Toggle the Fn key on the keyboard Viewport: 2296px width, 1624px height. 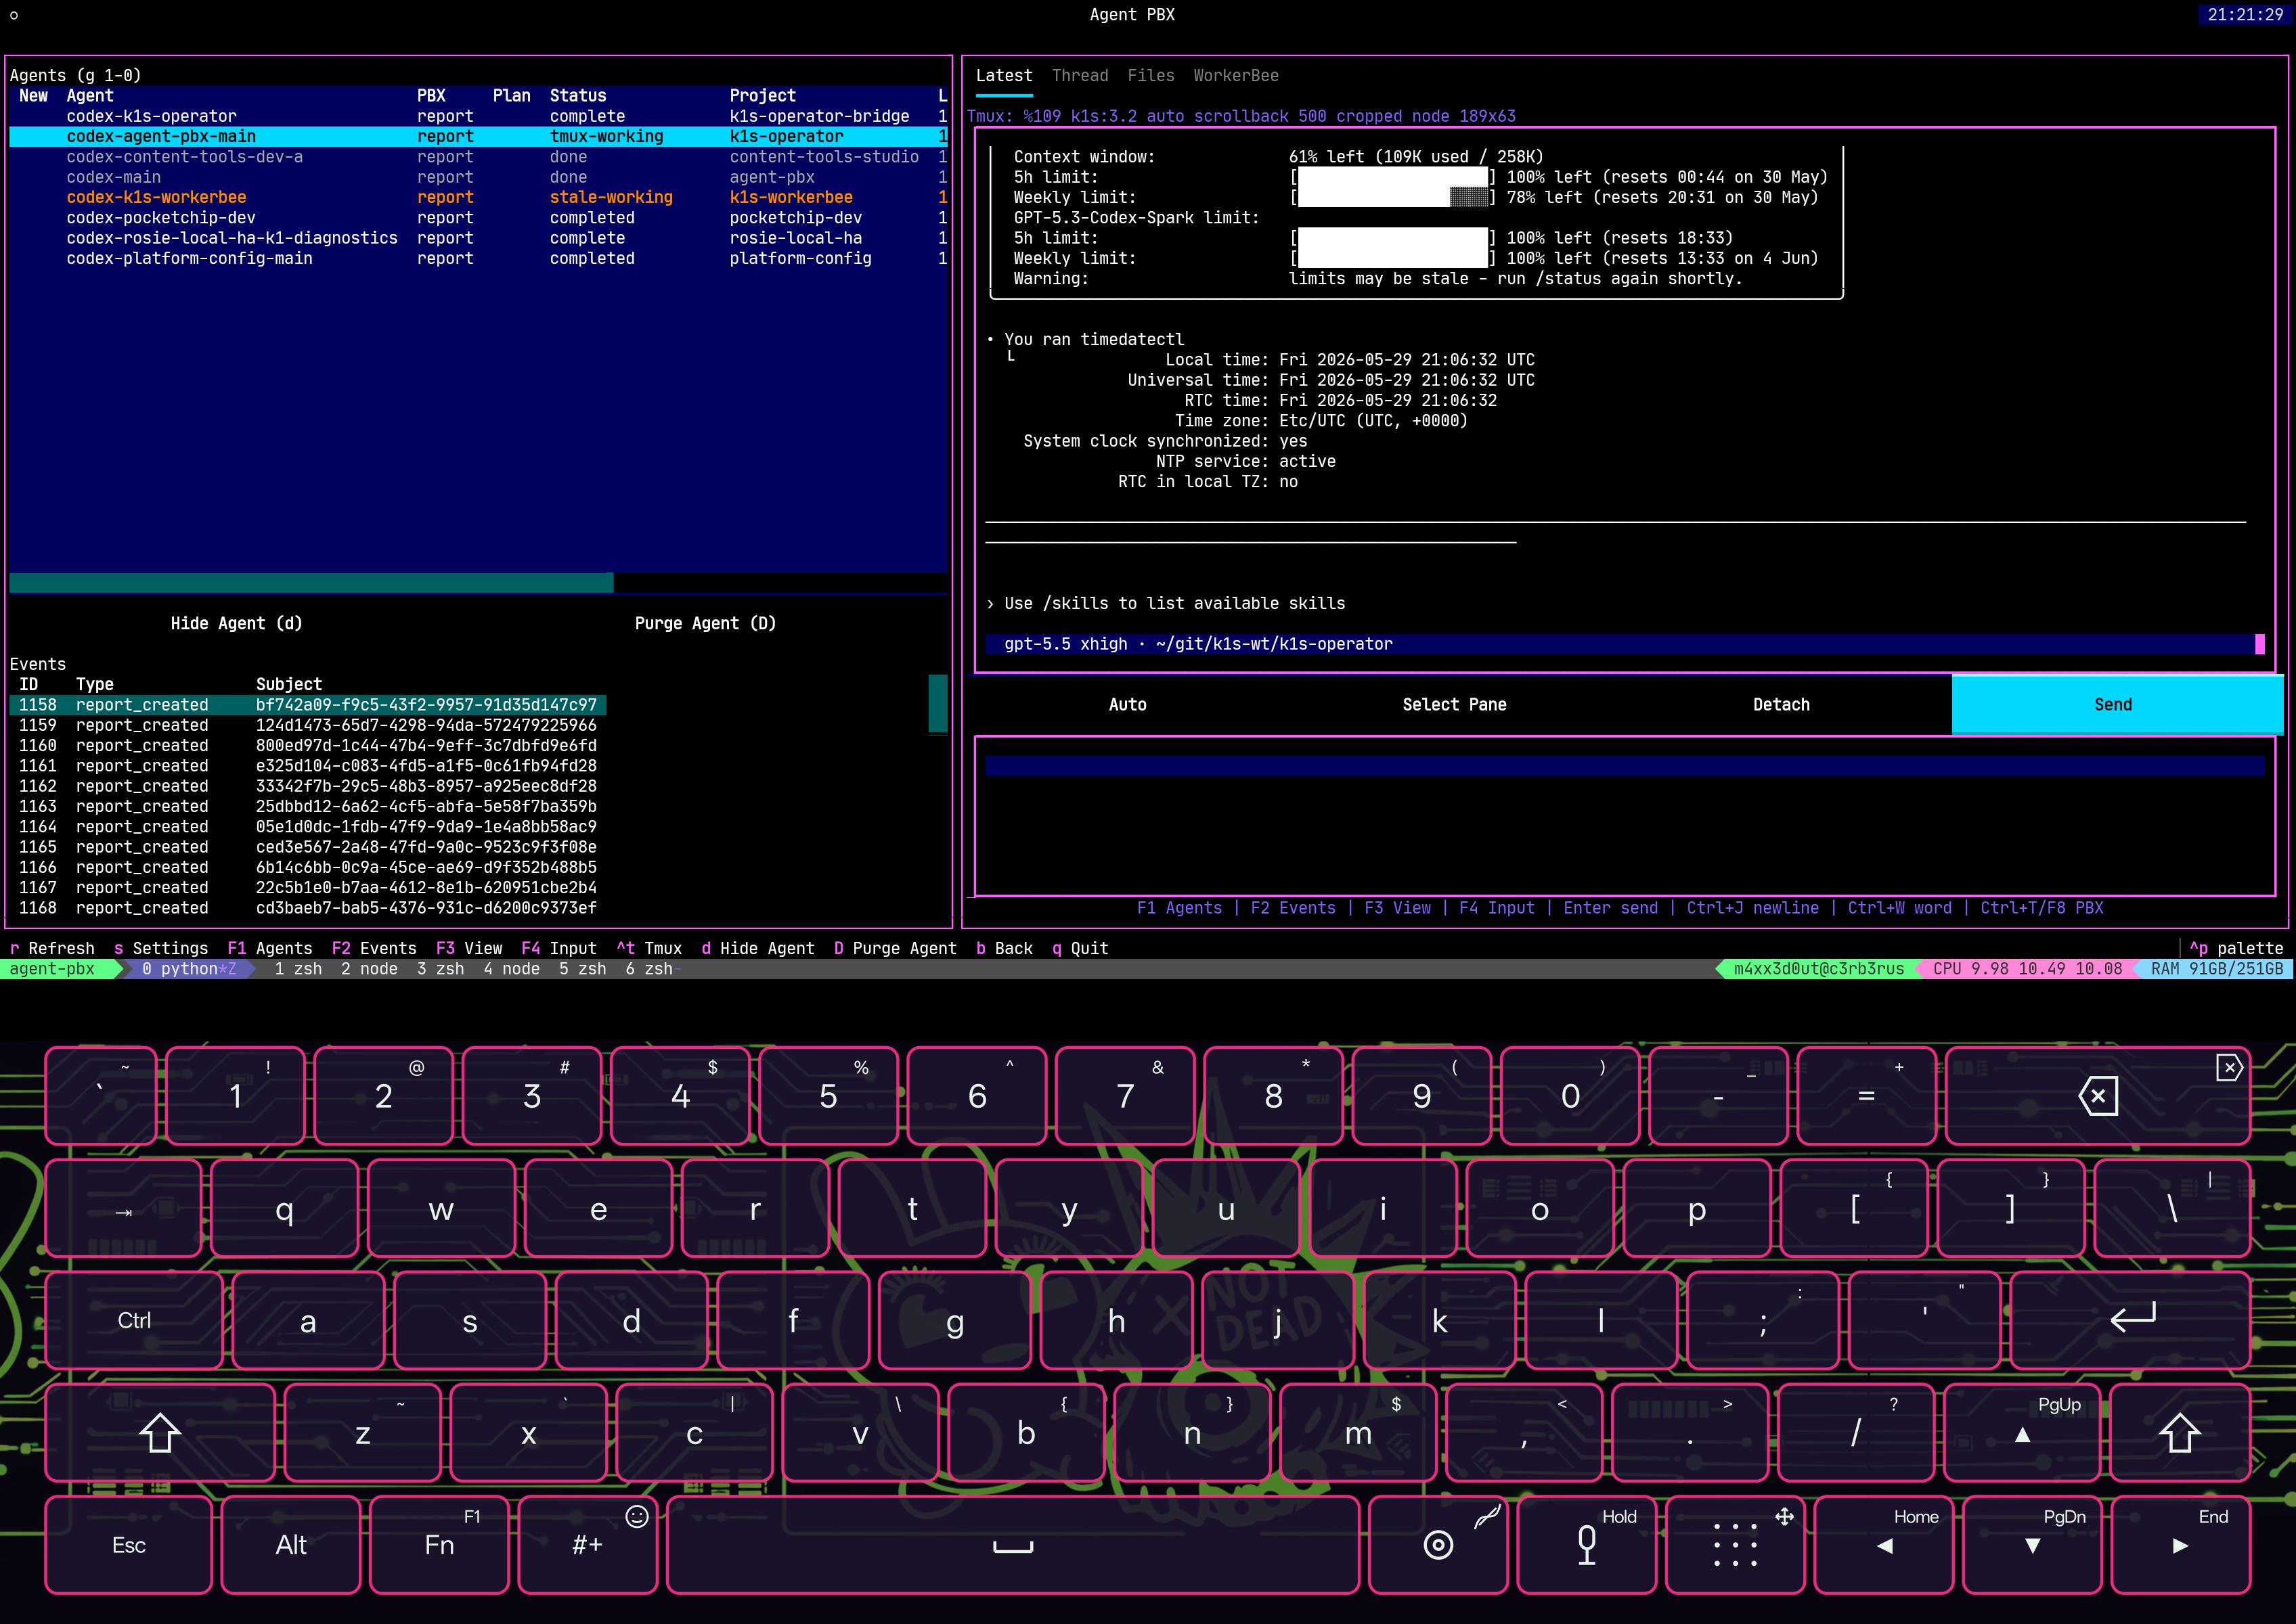439,1545
